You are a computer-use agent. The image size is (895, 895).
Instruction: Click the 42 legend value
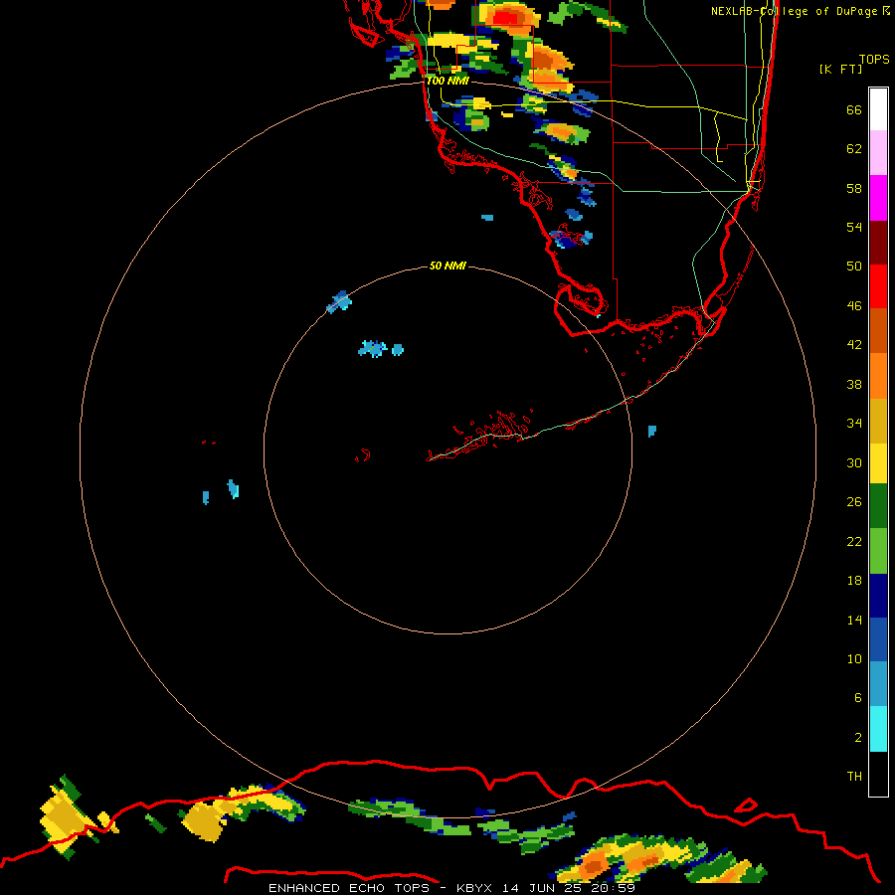pos(854,345)
